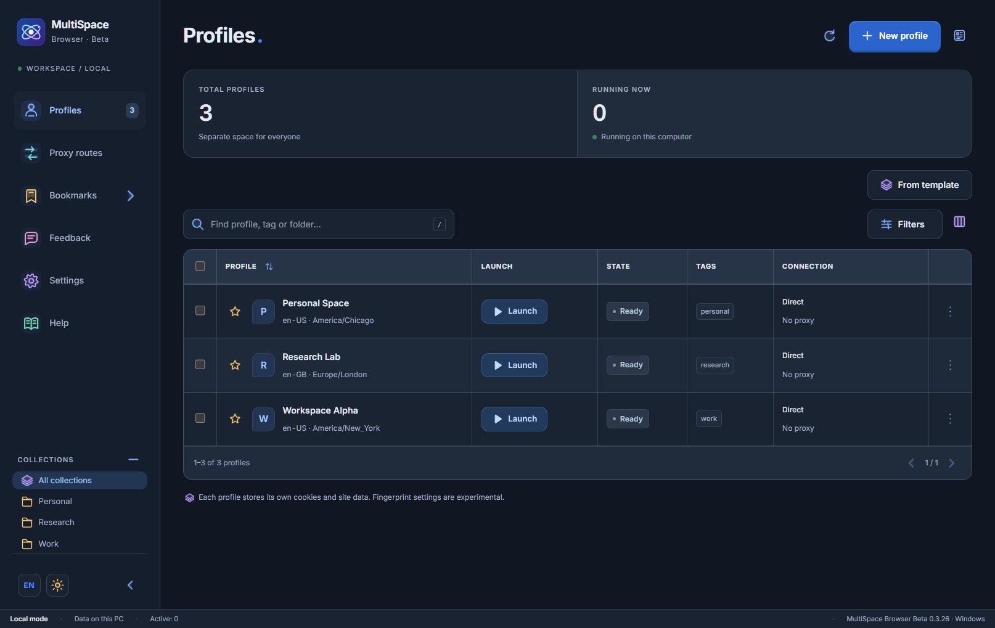Click the Find profile search field
This screenshot has height=628, width=995.
[318, 224]
